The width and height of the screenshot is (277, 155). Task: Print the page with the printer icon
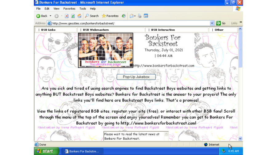(139, 16)
